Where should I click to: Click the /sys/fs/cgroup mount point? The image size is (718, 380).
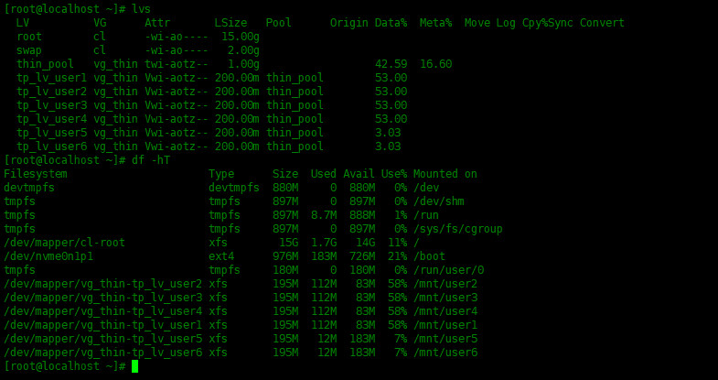tap(458, 229)
